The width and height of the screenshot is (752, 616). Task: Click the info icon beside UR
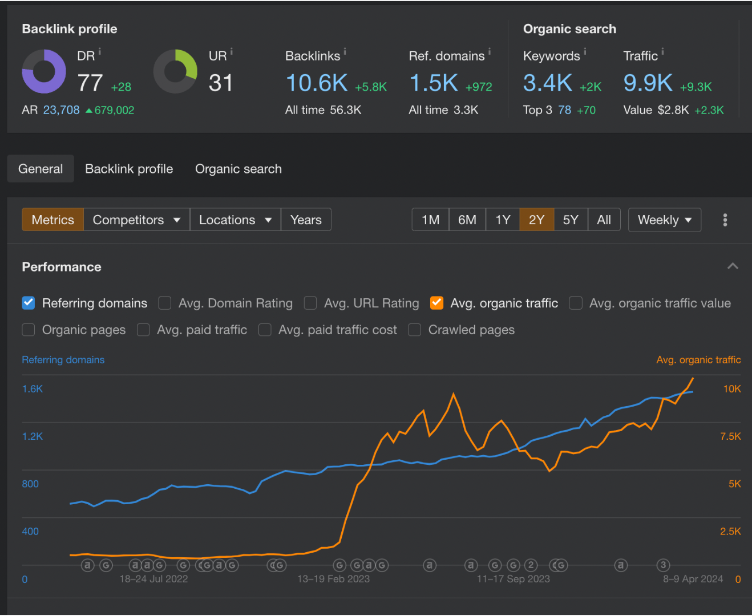(x=232, y=52)
